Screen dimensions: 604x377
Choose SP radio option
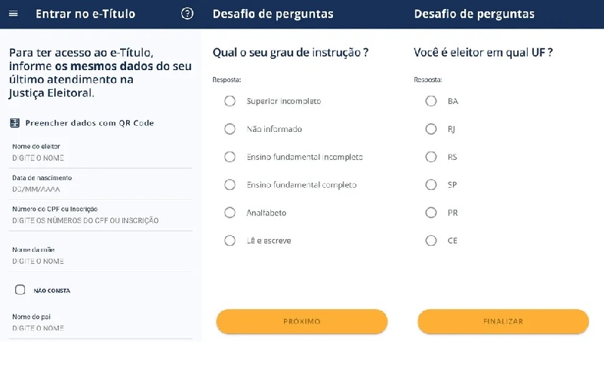click(x=431, y=185)
